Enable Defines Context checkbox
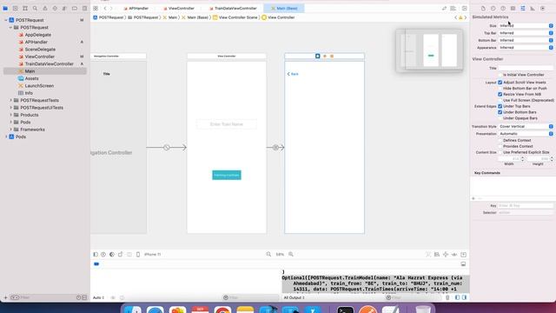The width and height of the screenshot is (556, 313). [x=500, y=141]
